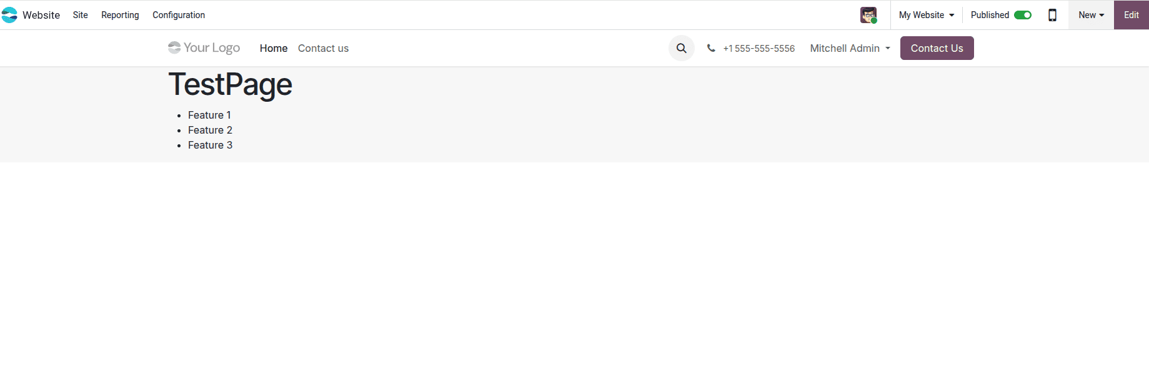Screen dimensions: 1149x379
Task: Click the Edit button
Action: [1131, 14]
